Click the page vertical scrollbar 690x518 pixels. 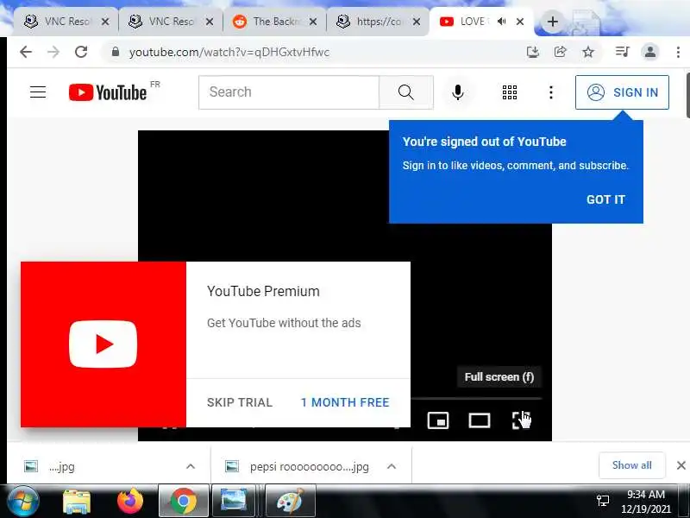coord(687,96)
